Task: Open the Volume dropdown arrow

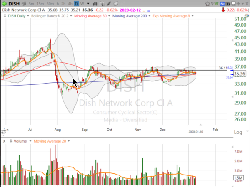Action: coord(30,141)
